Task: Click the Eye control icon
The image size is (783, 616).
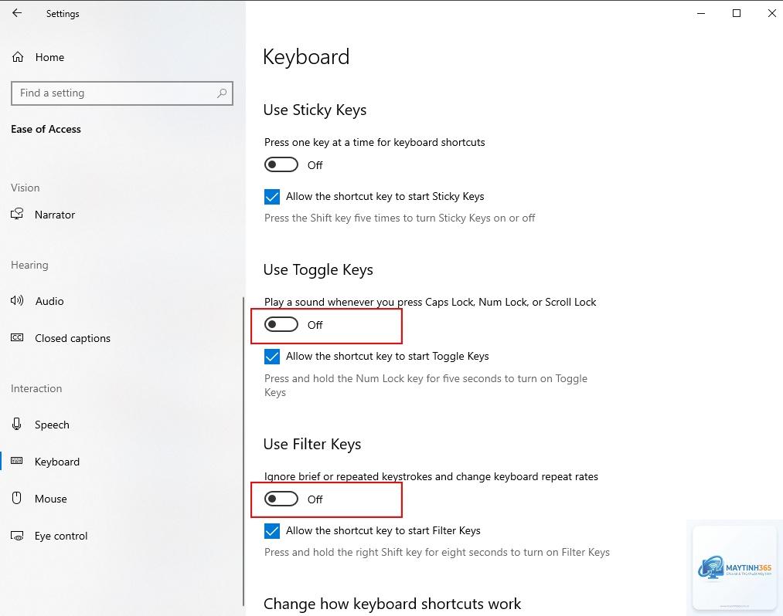Action: click(x=17, y=536)
